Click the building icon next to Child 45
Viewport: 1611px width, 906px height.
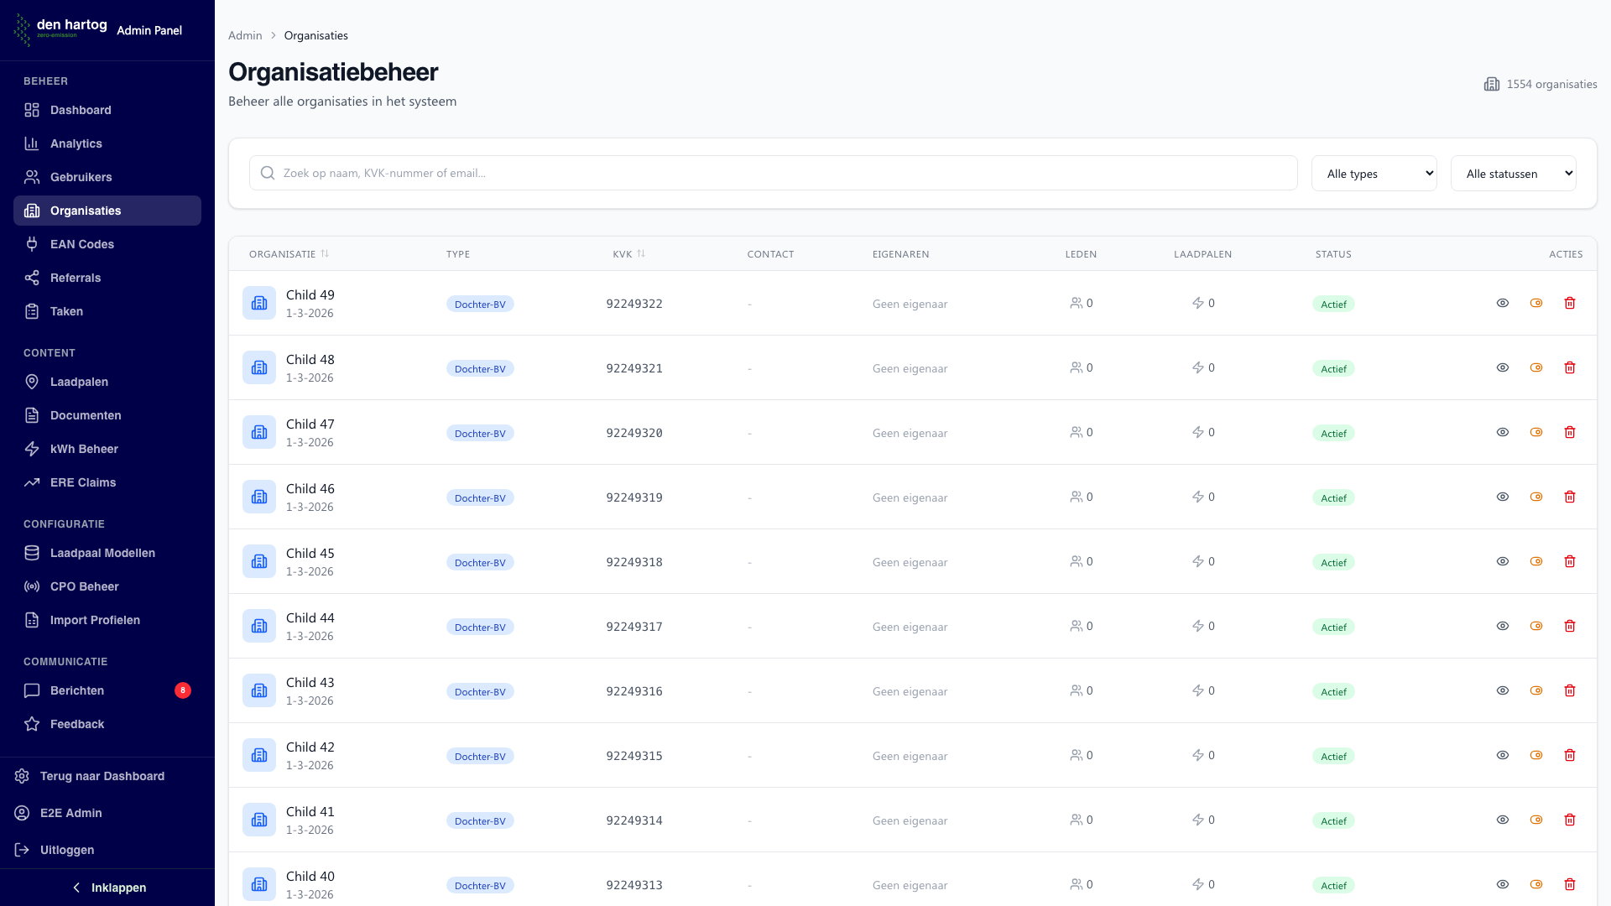click(259, 561)
